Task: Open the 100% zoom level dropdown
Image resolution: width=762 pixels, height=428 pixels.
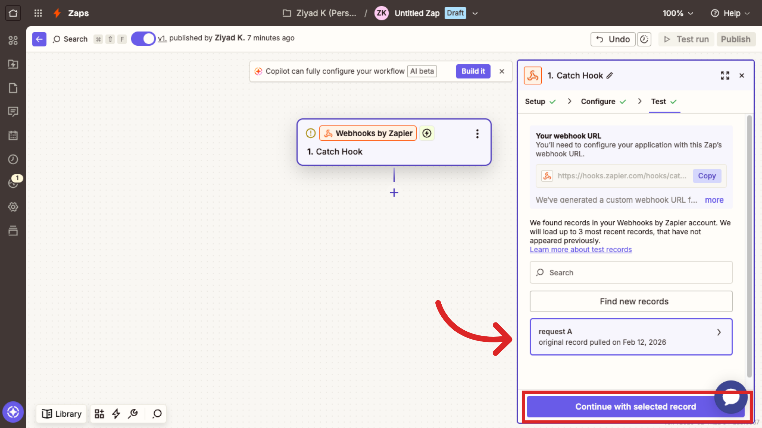Action: click(x=678, y=13)
